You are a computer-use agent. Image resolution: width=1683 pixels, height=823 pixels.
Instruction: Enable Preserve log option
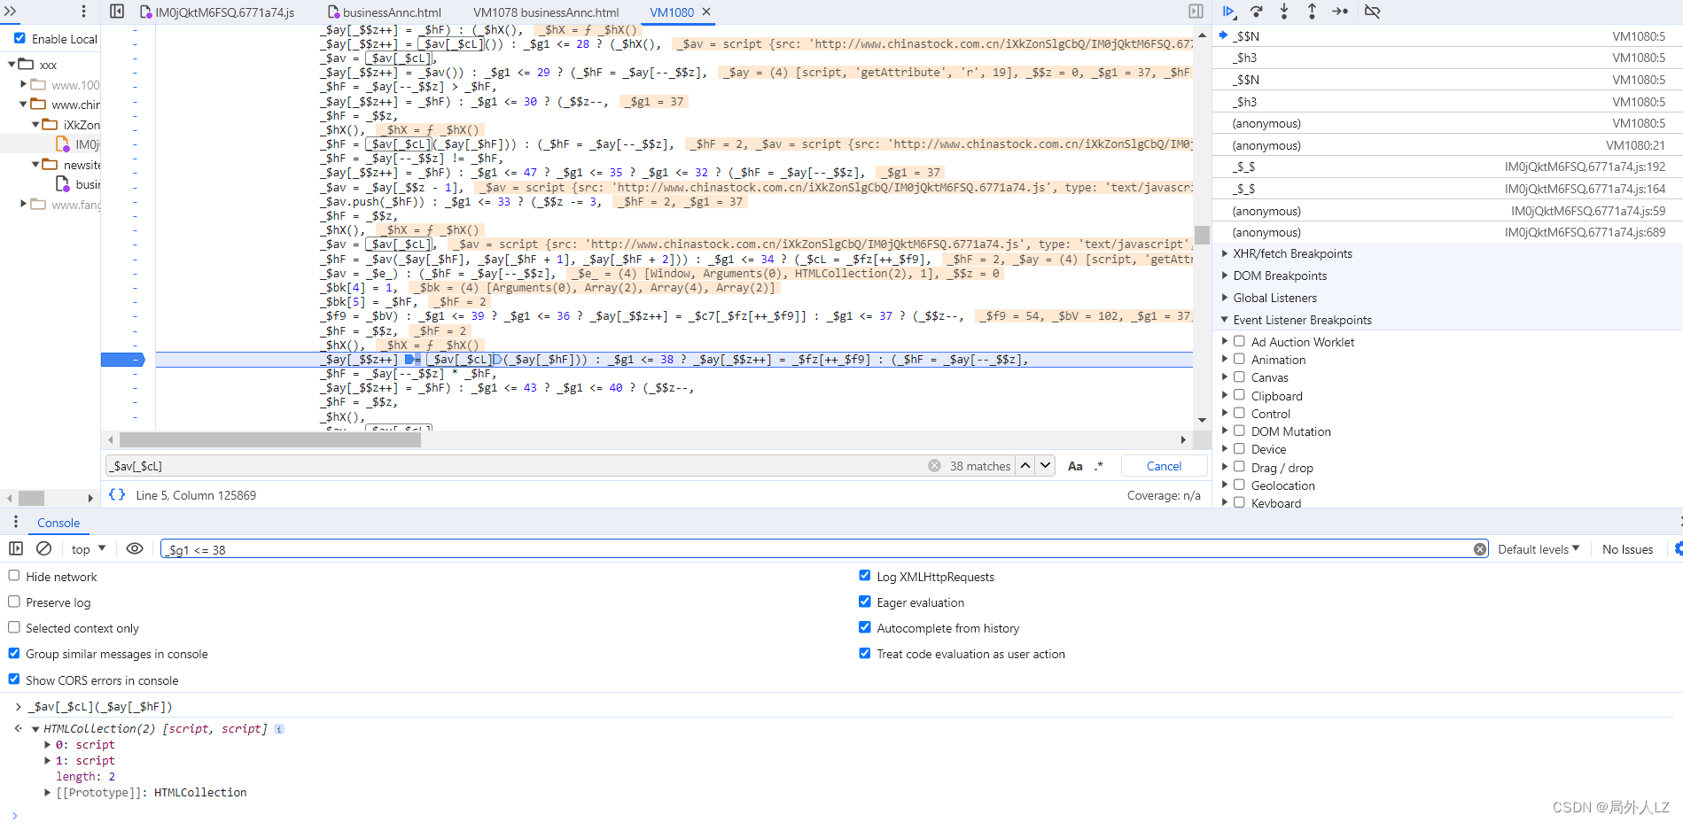click(14, 602)
